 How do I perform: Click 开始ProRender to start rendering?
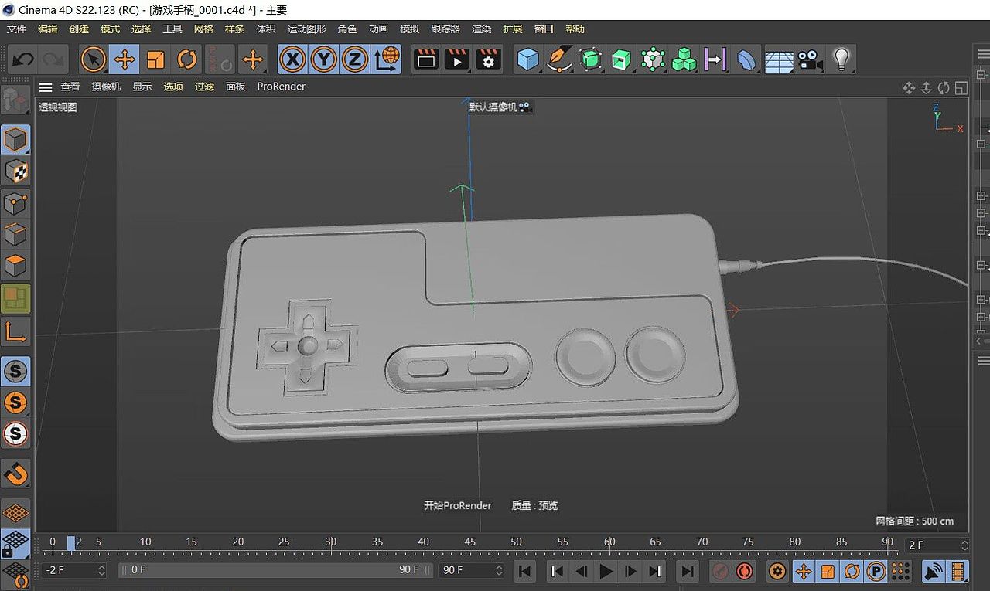point(457,505)
